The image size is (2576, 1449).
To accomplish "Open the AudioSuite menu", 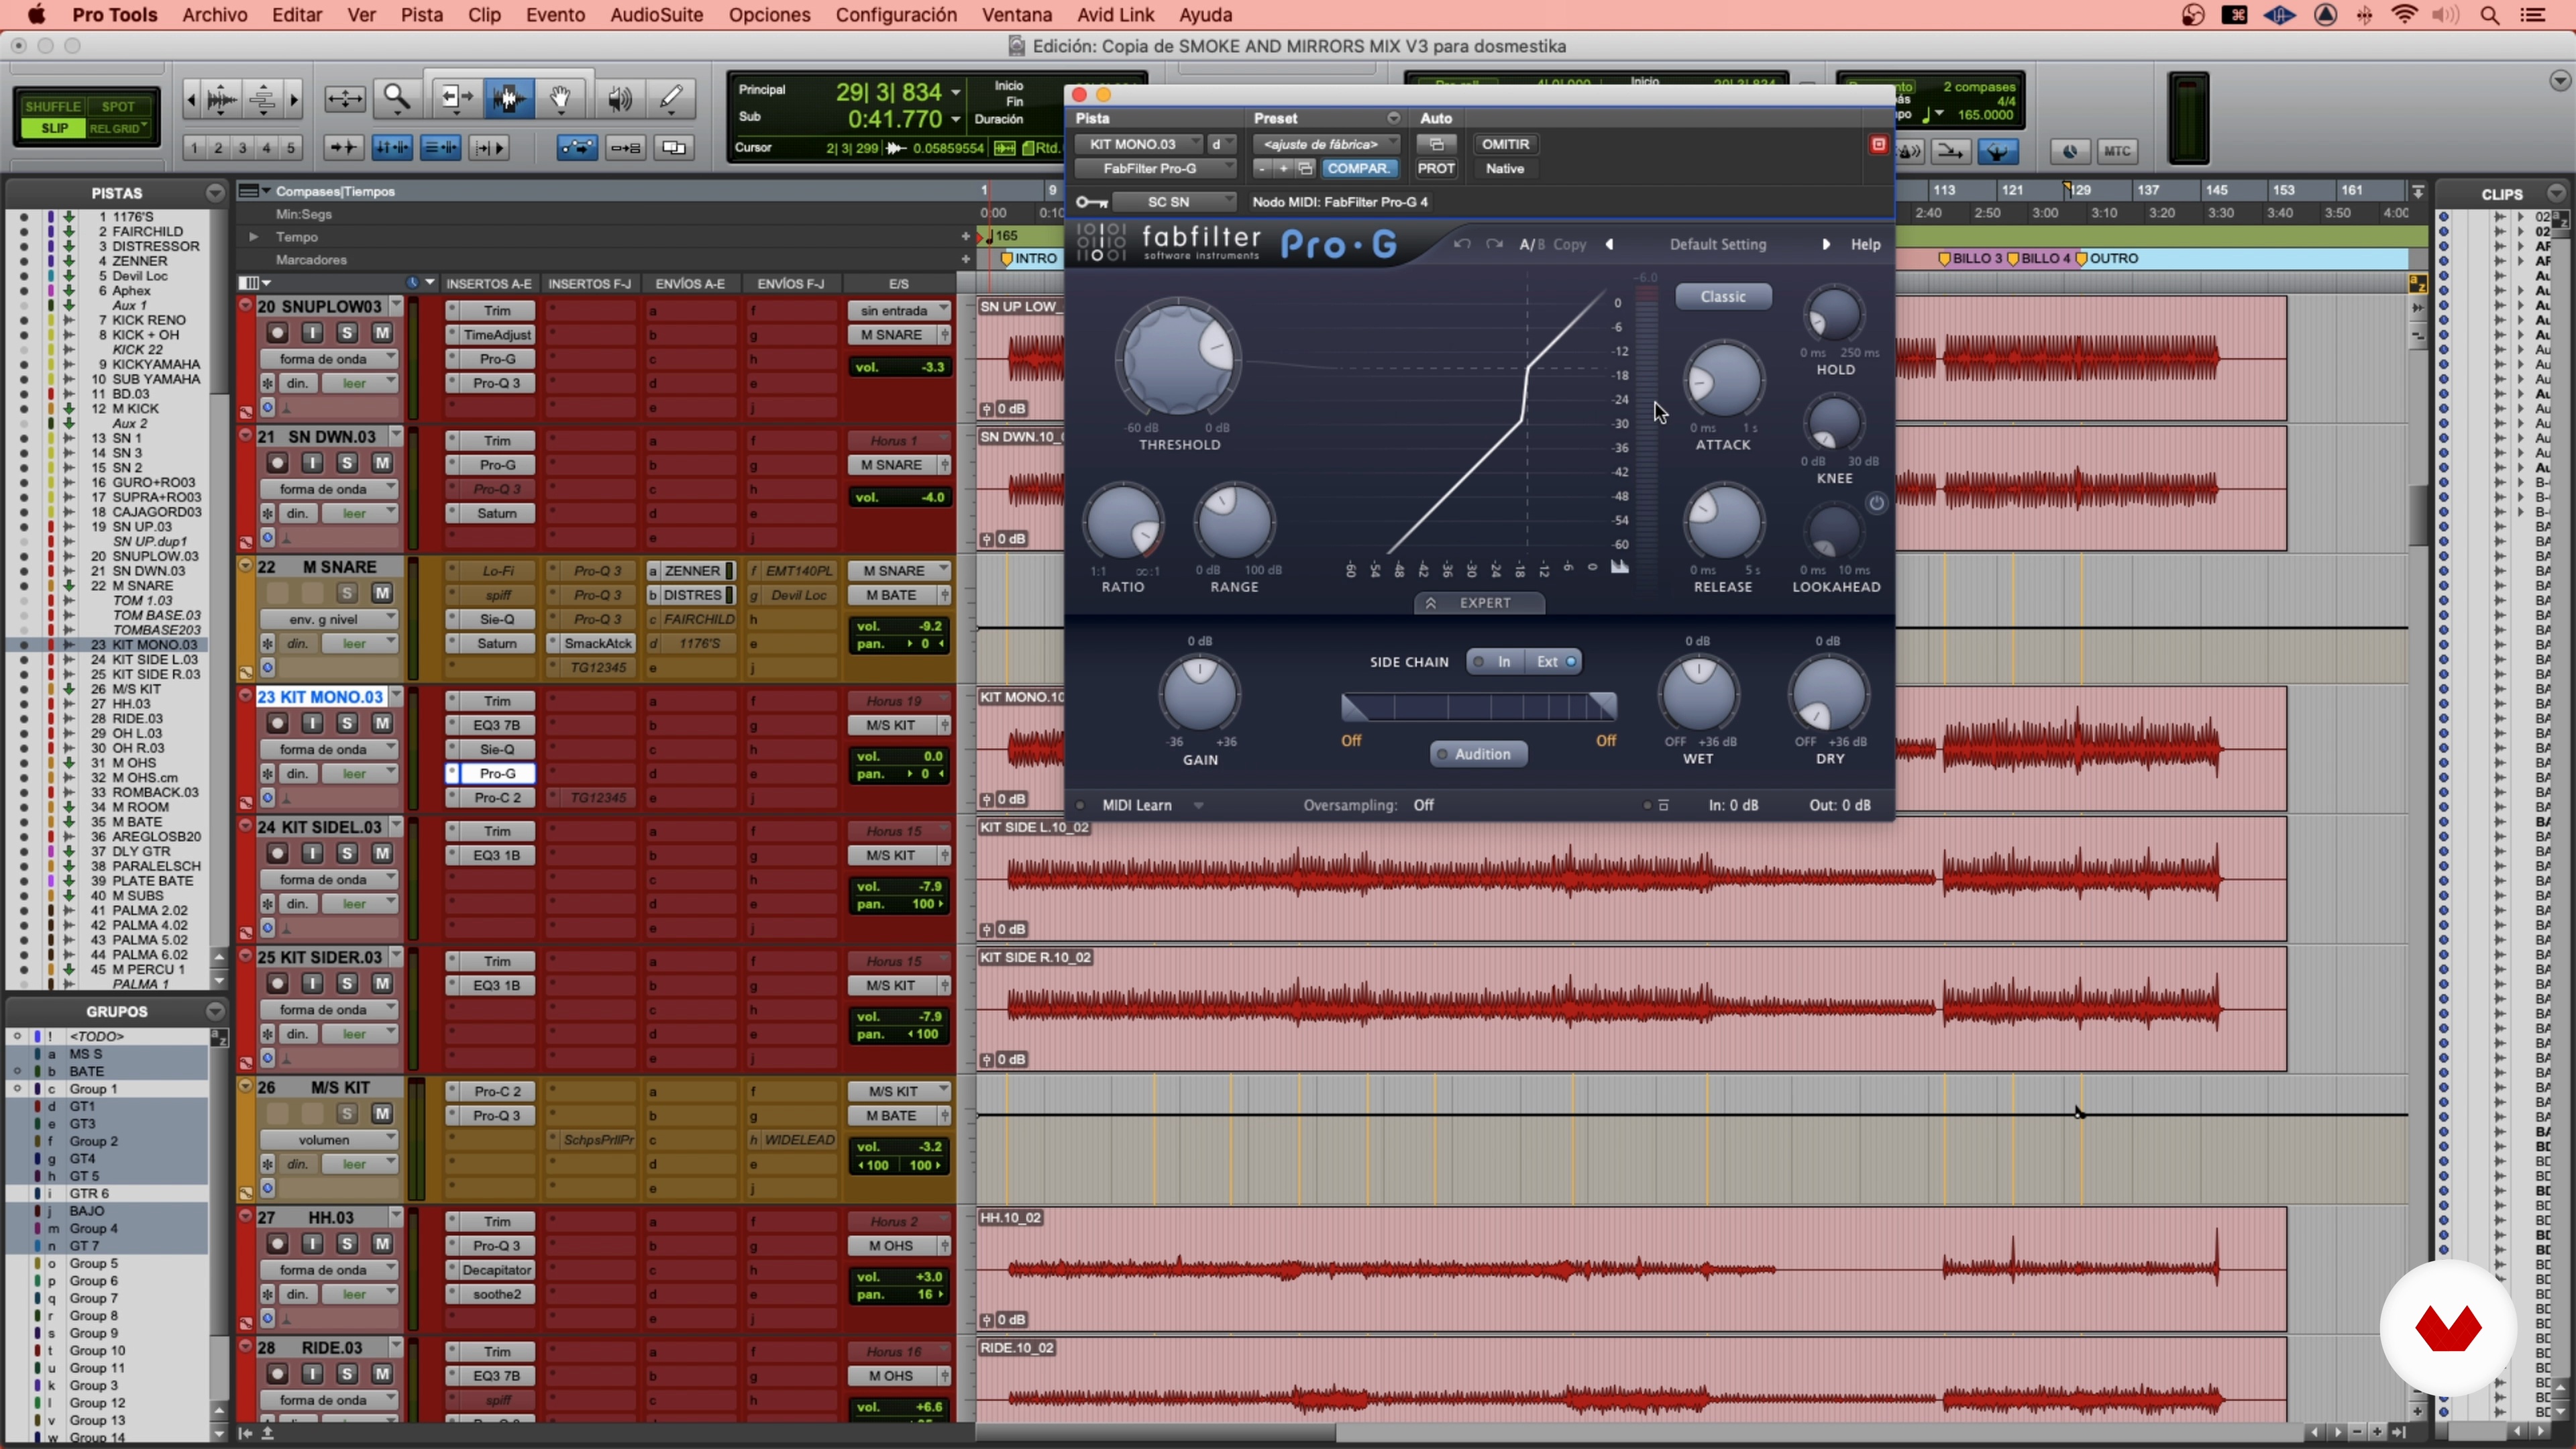I will tap(657, 15).
